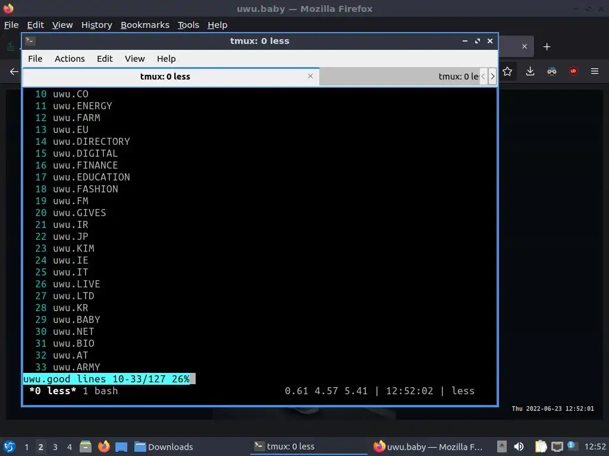This screenshot has height=456, width=609.
Task: Open Firefox Tools menu
Action: [189, 25]
